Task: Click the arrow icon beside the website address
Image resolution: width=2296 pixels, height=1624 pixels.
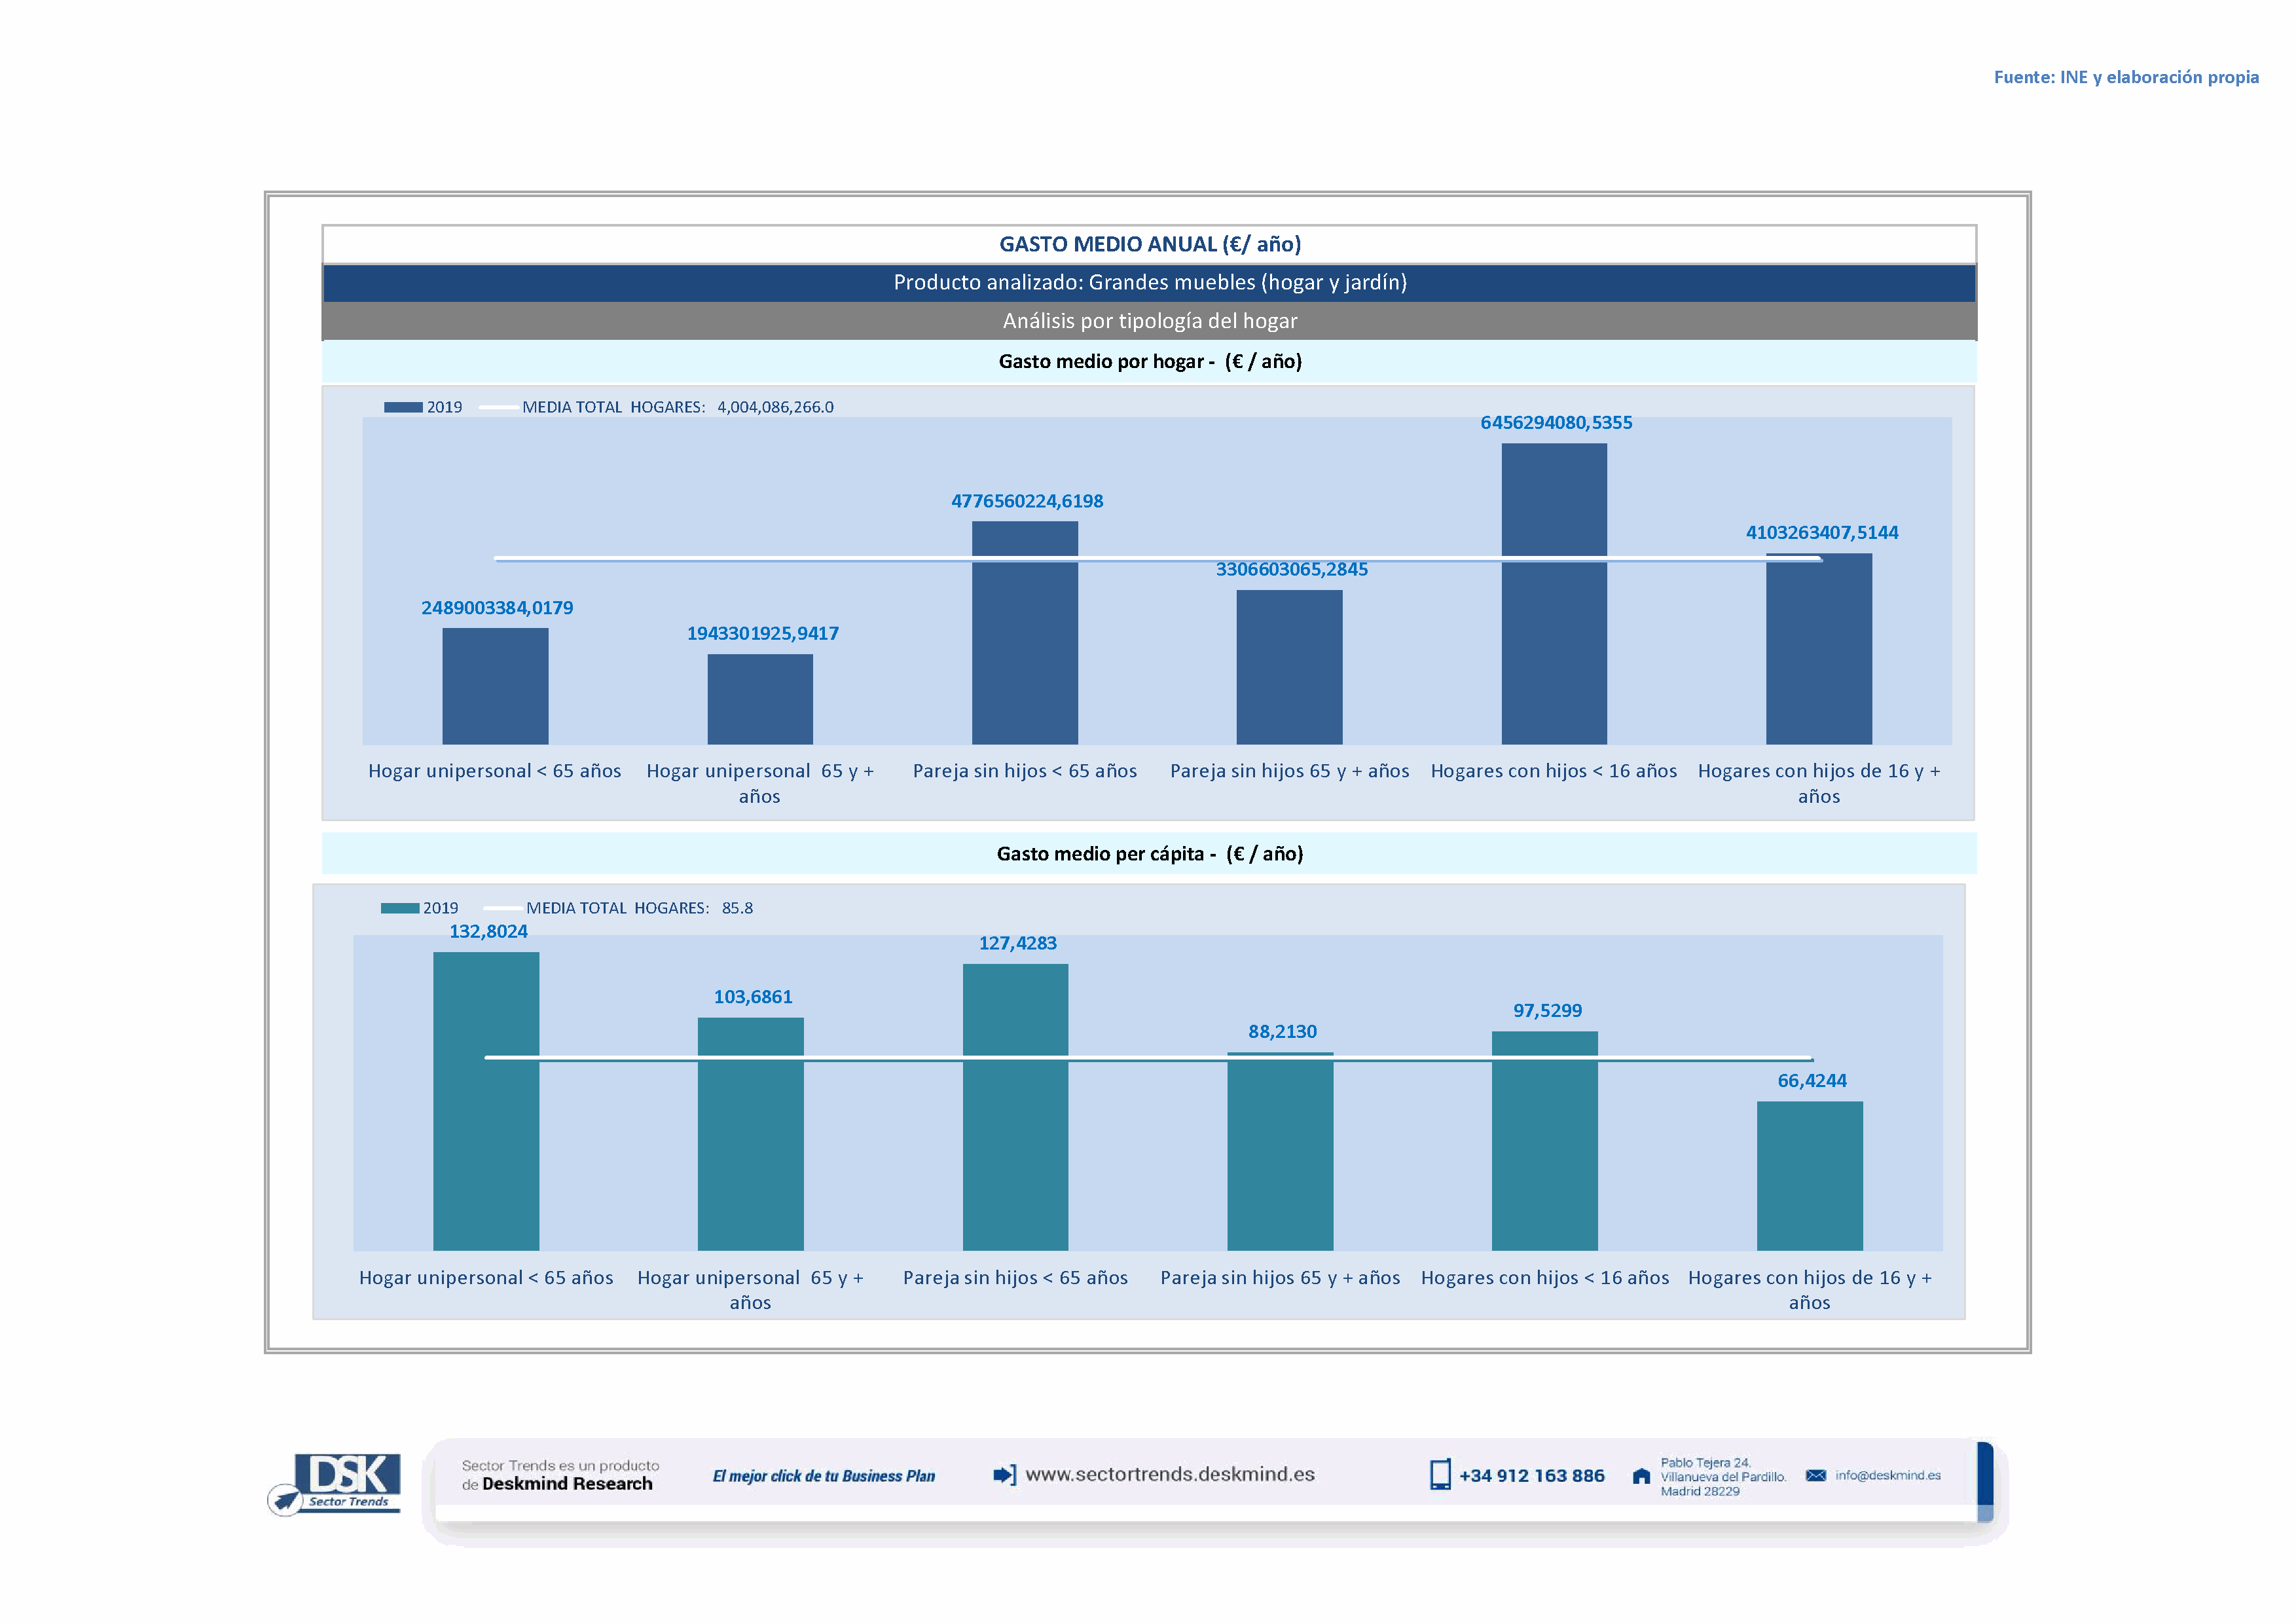Action: pyautogui.click(x=1004, y=1475)
